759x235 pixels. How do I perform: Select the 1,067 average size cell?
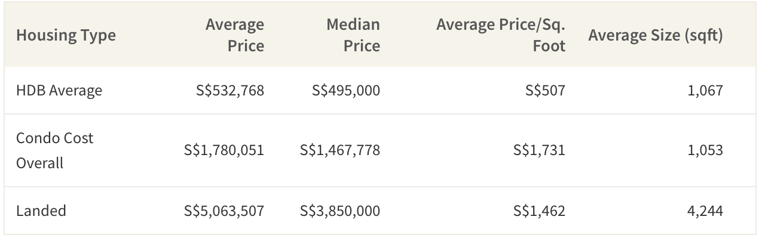point(705,90)
